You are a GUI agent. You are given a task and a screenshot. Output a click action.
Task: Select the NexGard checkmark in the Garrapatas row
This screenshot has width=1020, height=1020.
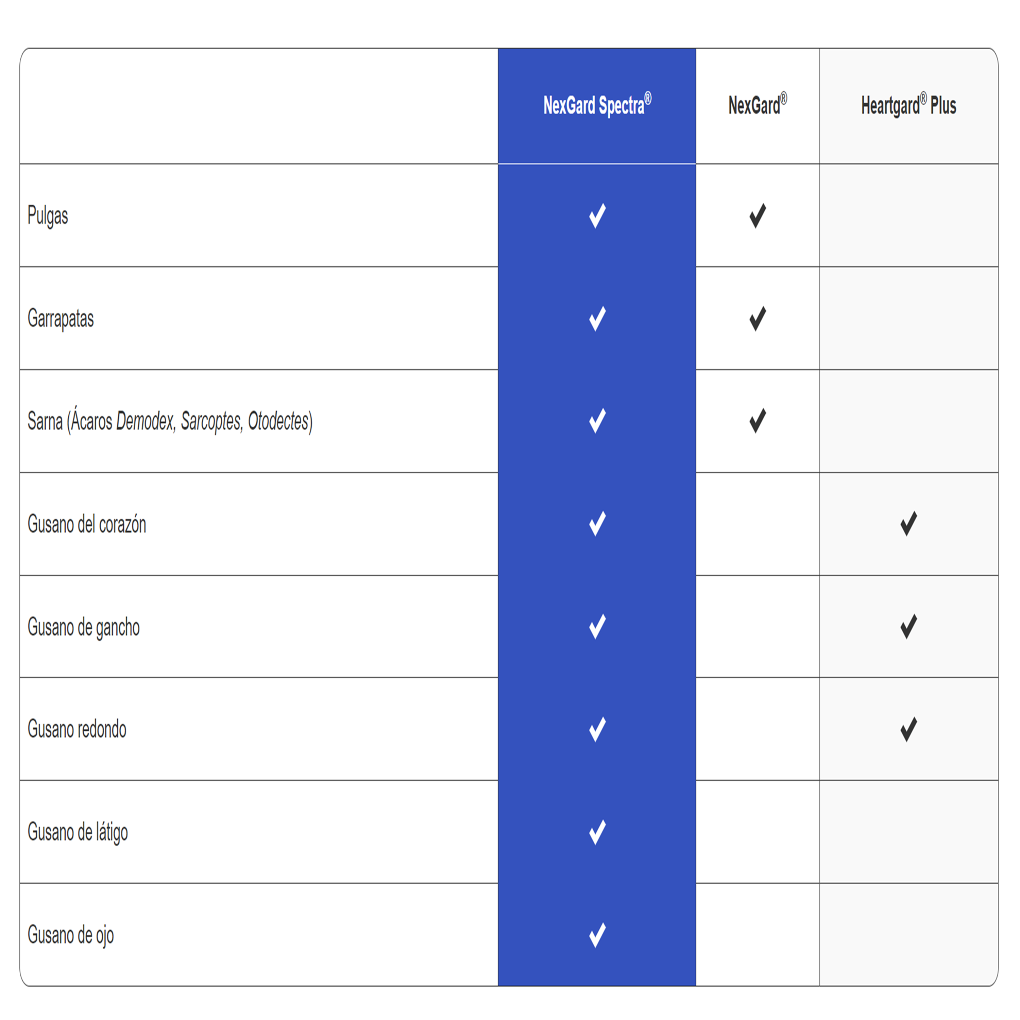pos(758,318)
